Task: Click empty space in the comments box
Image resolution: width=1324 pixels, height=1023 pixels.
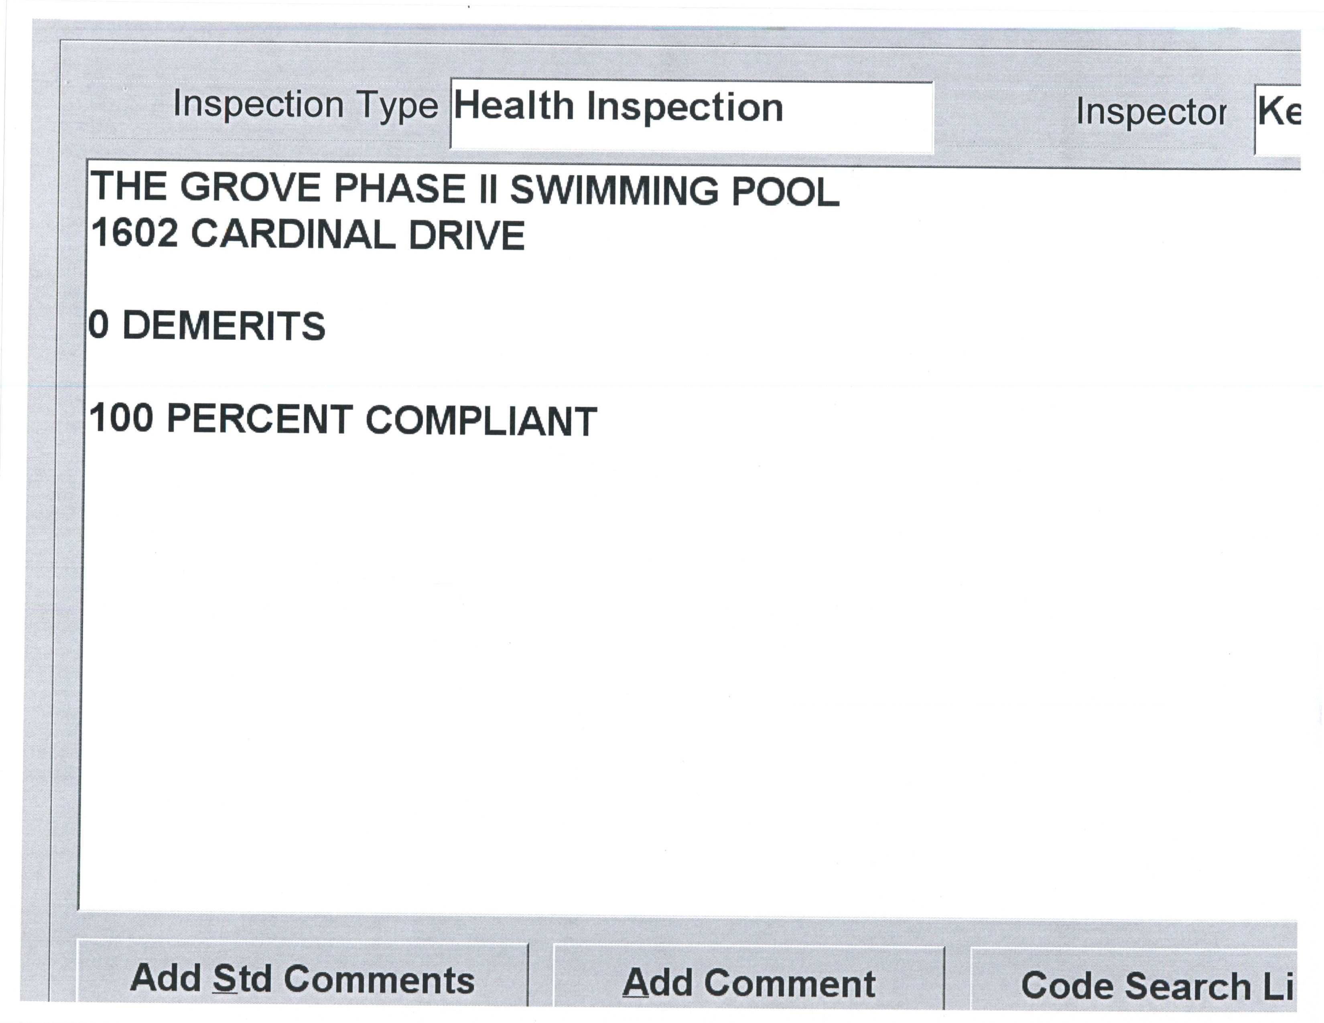Action: [x=667, y=667]
